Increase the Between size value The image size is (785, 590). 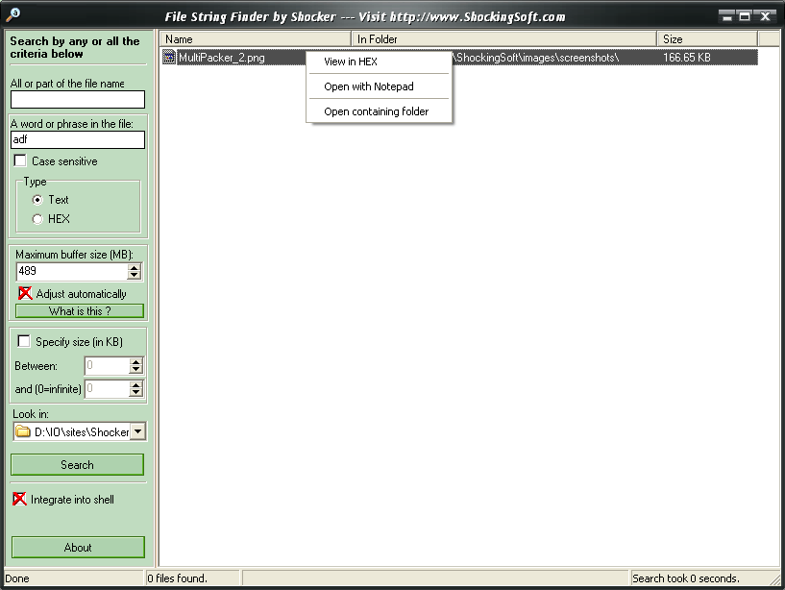(135, 362)
